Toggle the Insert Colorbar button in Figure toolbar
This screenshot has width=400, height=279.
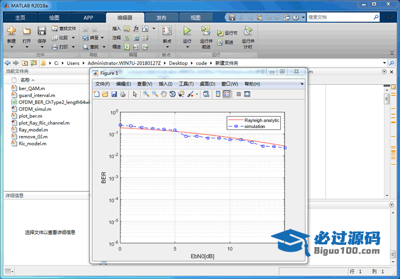coord(218,94)
